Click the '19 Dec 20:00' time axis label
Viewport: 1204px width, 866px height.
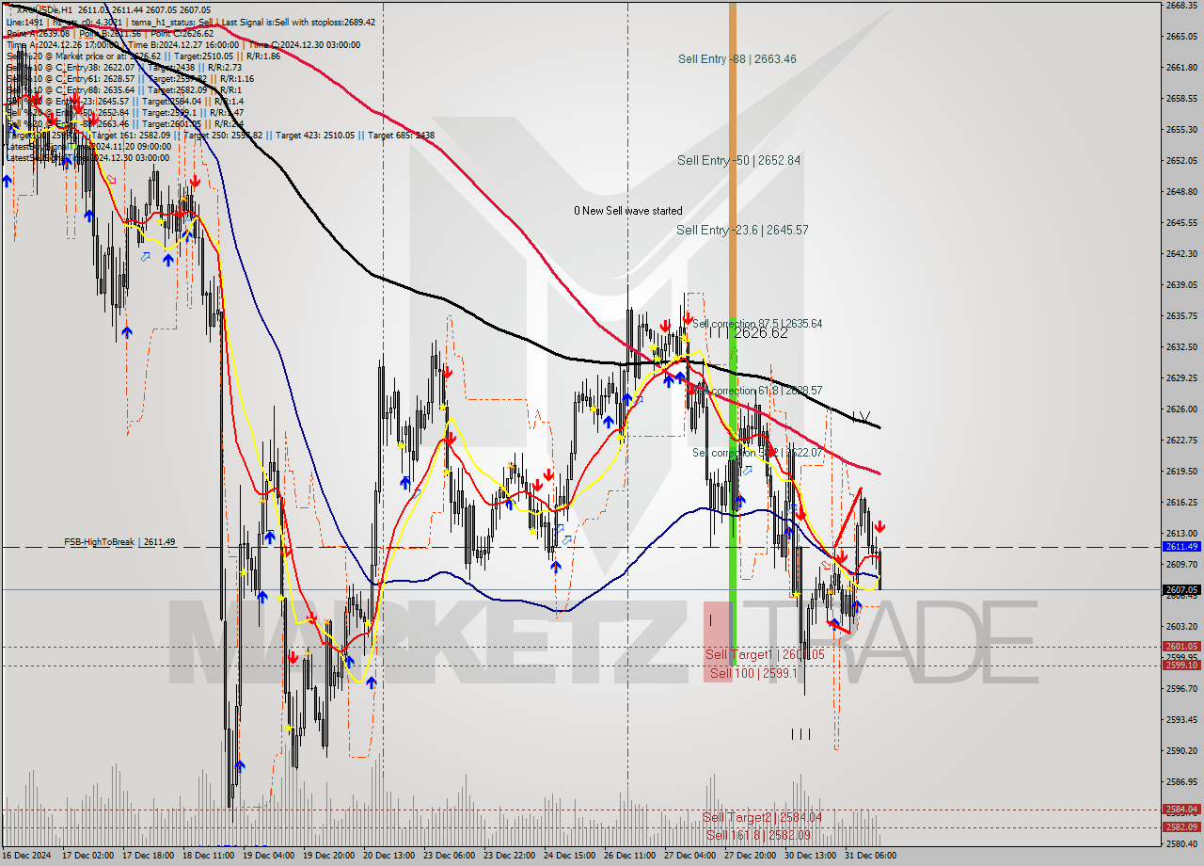pos(329,856)
